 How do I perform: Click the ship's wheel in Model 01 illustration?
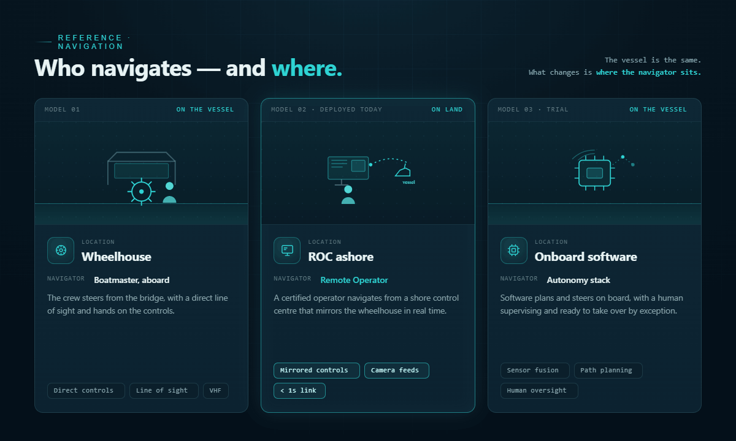point(142,192)
